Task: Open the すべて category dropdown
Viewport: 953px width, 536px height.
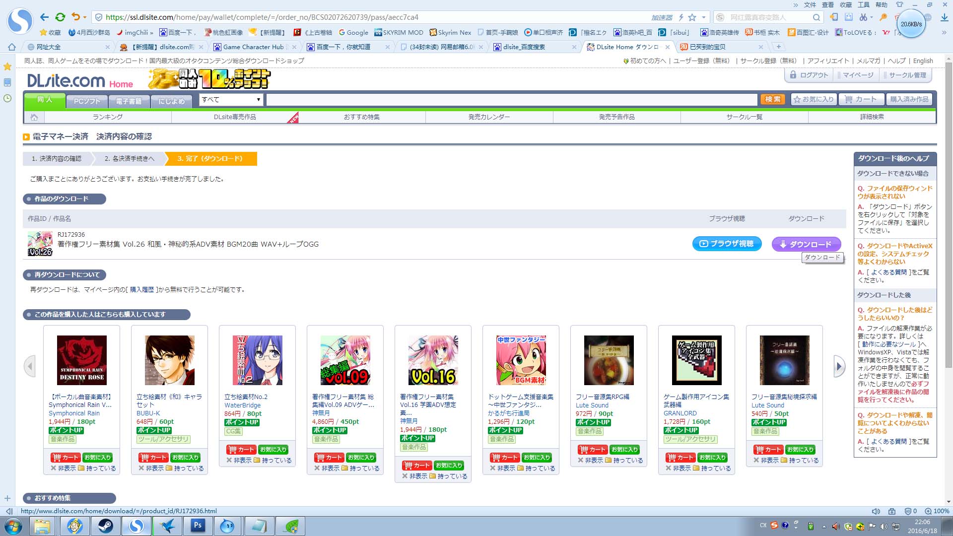Action: [231, 100]
